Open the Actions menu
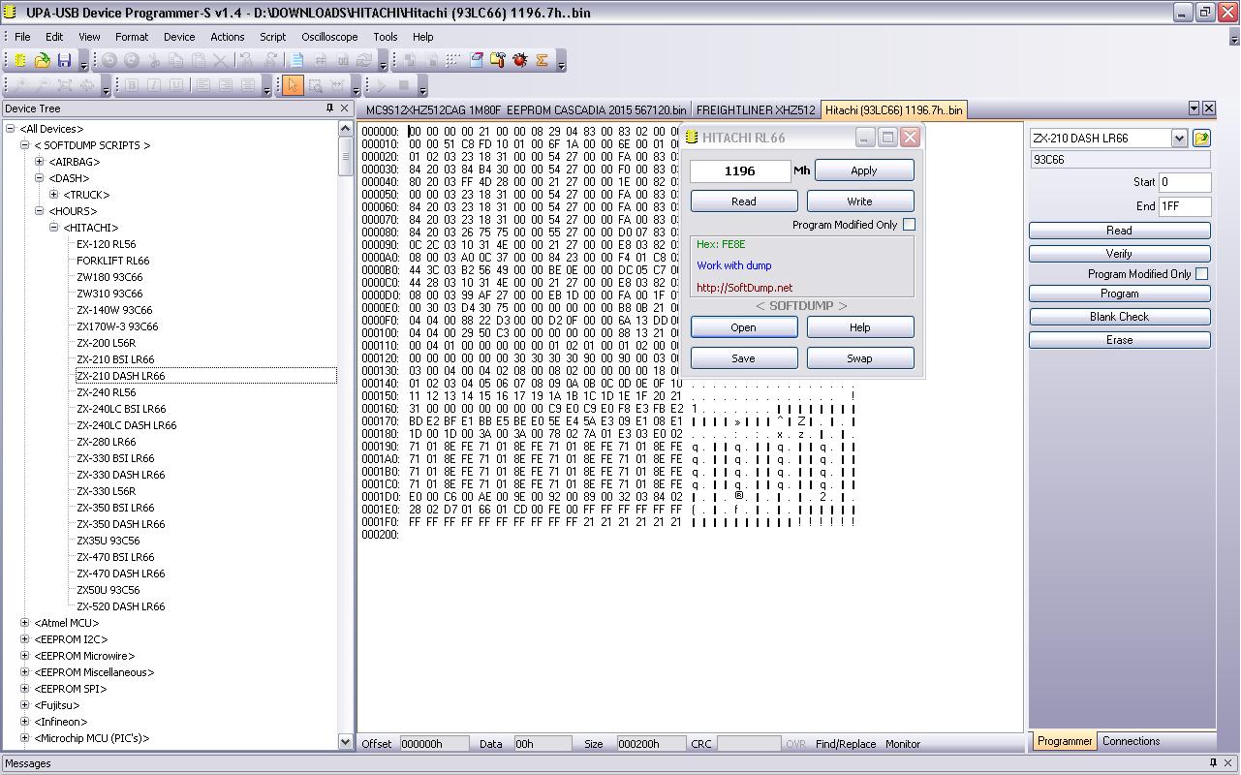1241x775 pixels. [228, 37]
